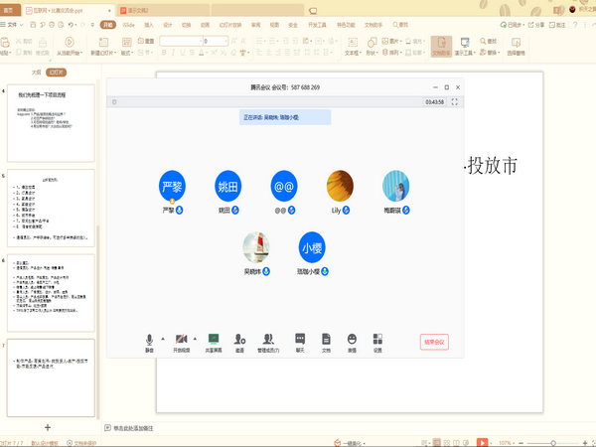Switch to the 视图 ribbon tab

tap(274, 25)
